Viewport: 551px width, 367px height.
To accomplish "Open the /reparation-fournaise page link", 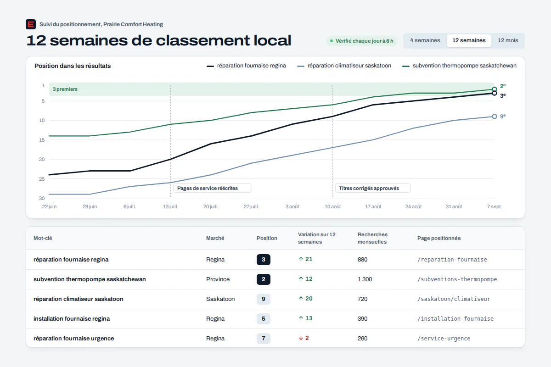I will click(x=452, y=260).
